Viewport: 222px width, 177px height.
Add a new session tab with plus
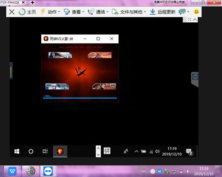tap(32, 2)
